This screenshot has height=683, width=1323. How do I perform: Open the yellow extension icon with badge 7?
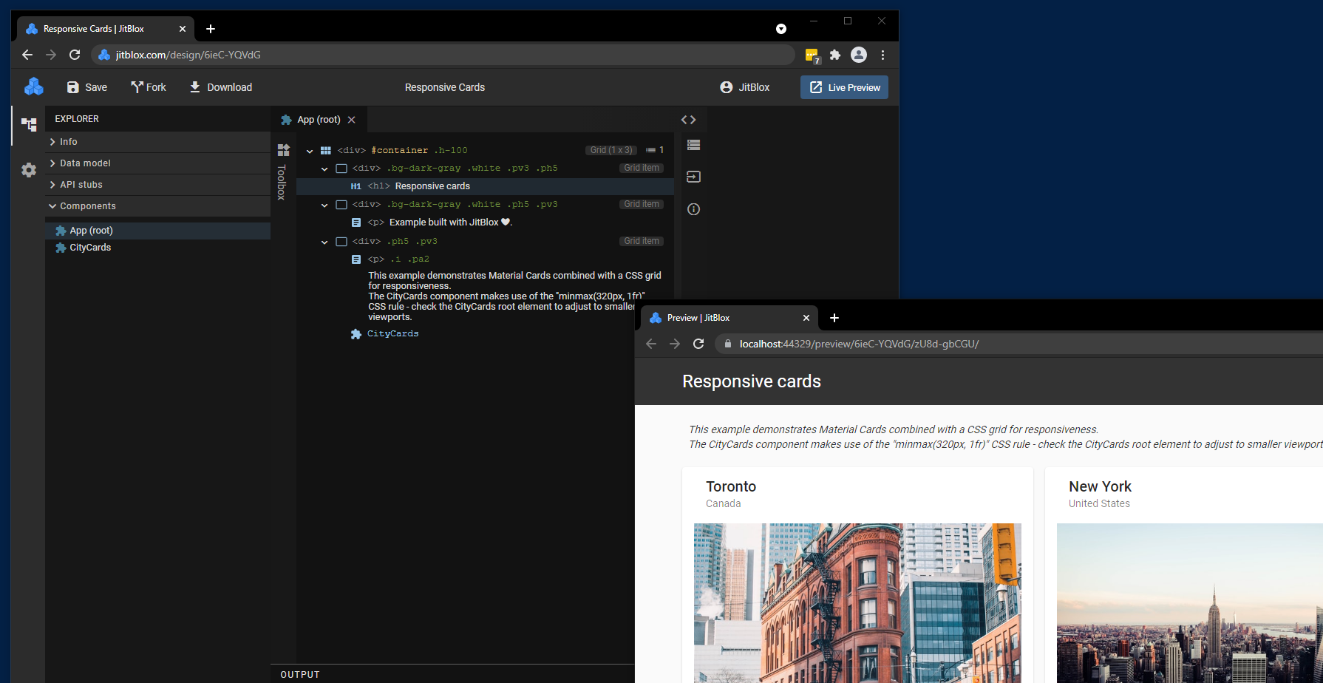coord(812,55)
